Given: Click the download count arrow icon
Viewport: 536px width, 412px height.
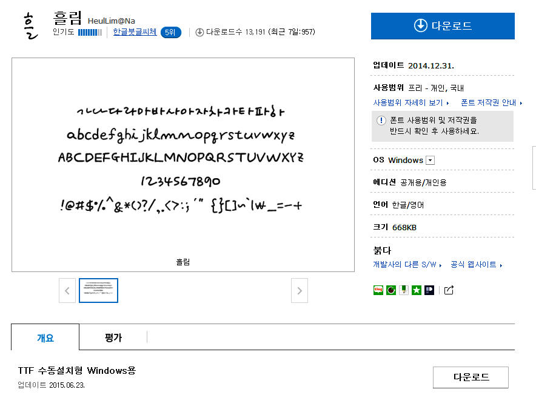Looking at the screenshot, I should [x=199, y=32].
